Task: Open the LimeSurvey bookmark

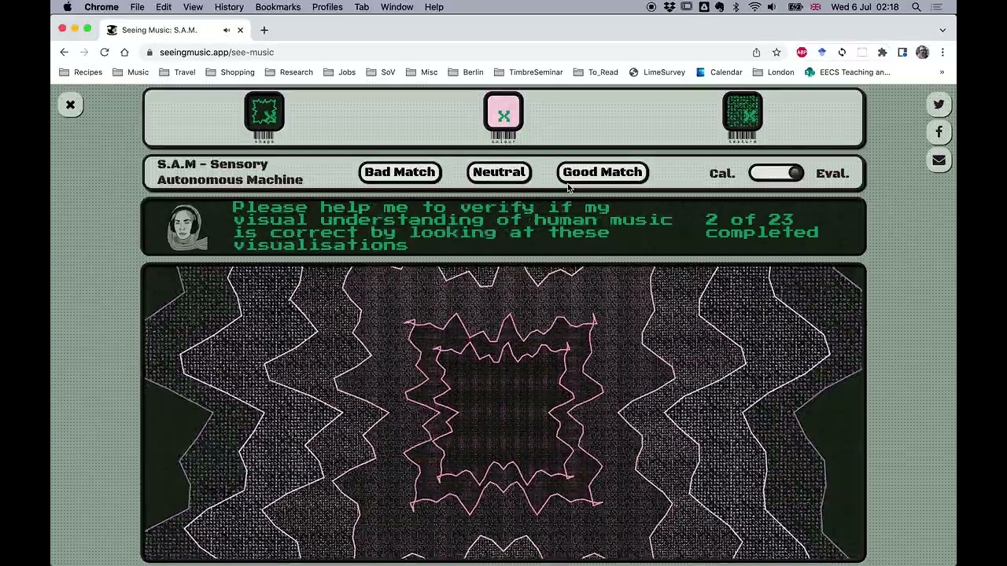Action: coord(657,72)
